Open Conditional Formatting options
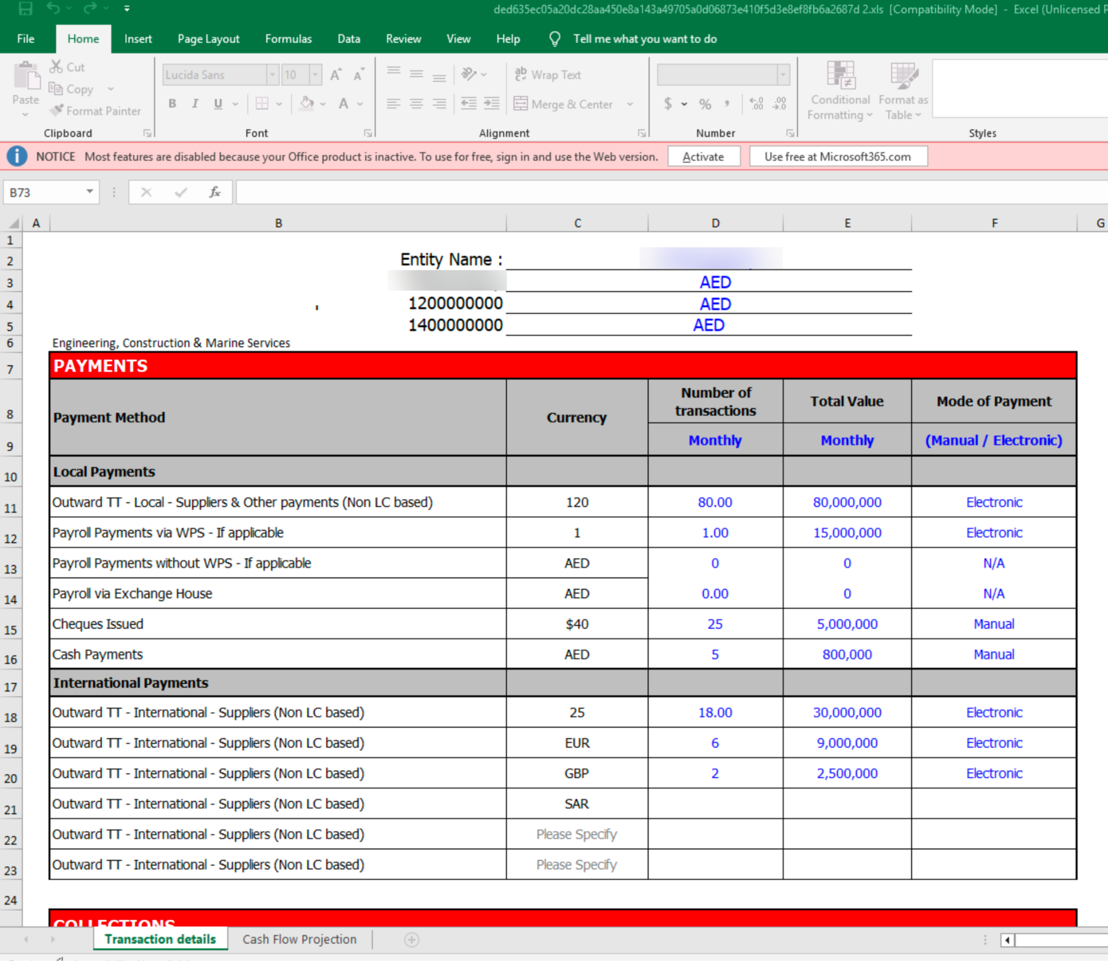Viewport: 1108px width, 961px height. (x=839, y=92)
